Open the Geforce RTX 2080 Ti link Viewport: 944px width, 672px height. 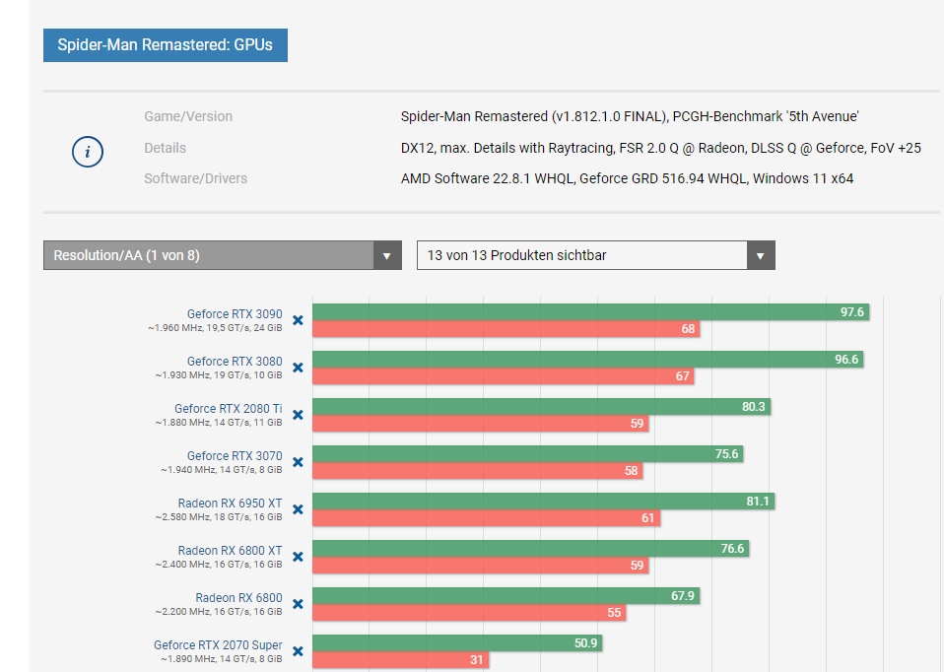tap(229, 408)
